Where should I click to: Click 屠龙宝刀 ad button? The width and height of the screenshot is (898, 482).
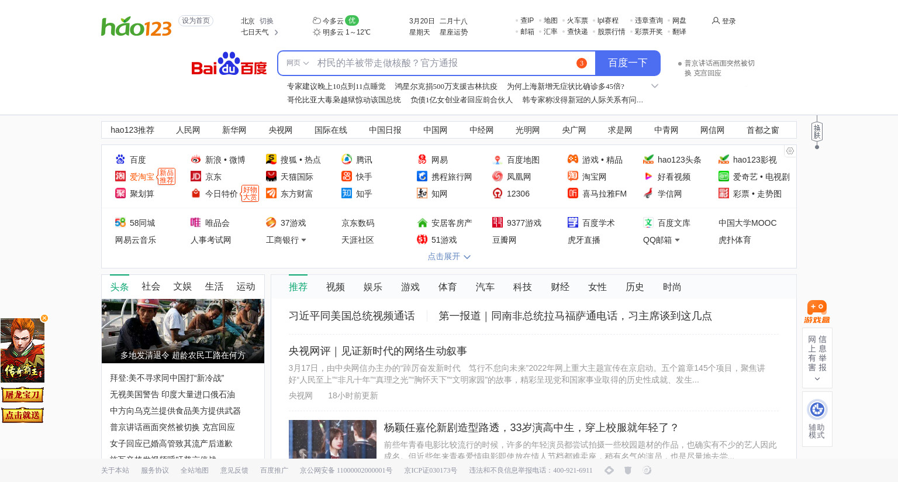(22, 395)
